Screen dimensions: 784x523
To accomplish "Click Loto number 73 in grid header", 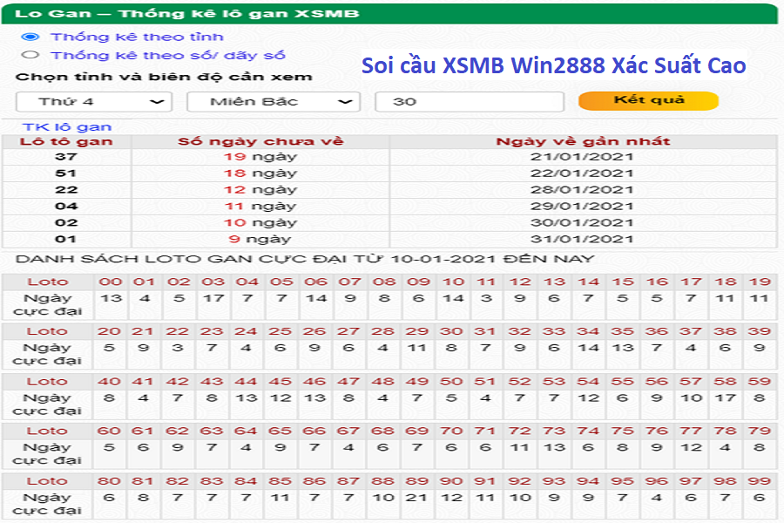I will tap(554, 431).
